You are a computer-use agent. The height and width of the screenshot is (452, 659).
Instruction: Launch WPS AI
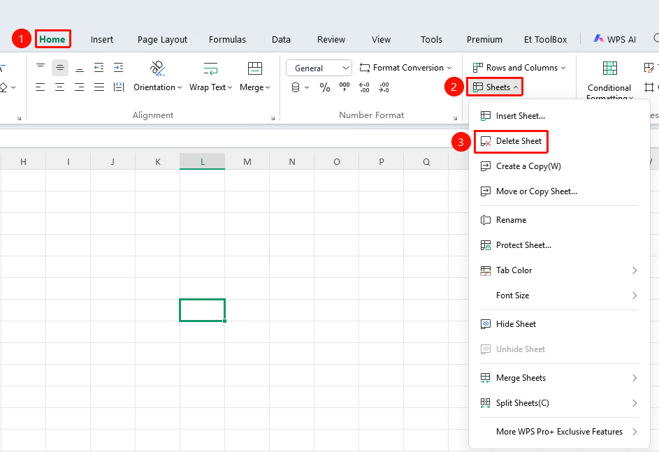[x=614, y=40]
